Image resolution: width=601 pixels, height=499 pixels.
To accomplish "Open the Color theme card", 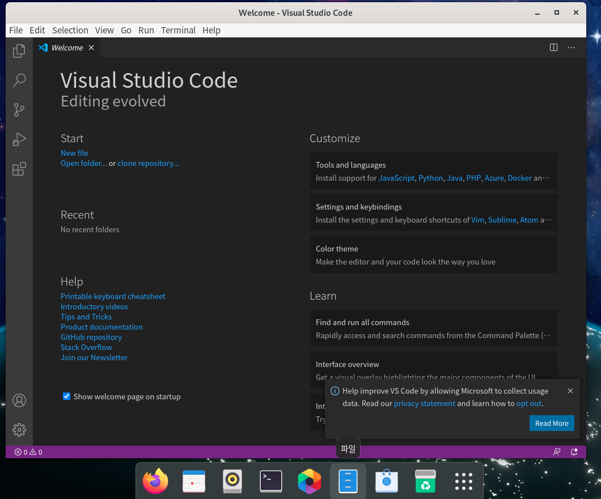I will [x=434, y=255].
